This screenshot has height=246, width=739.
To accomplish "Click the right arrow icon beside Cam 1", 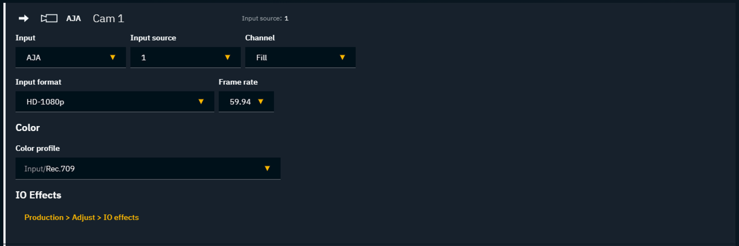I will (24, 18).
